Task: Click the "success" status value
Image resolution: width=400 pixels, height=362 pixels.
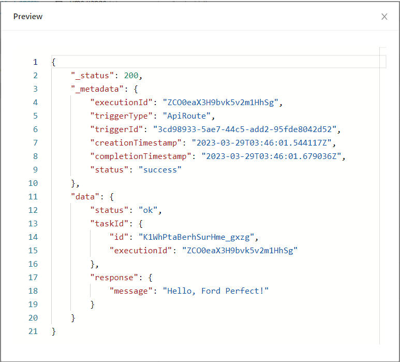Action: (160, 170)
